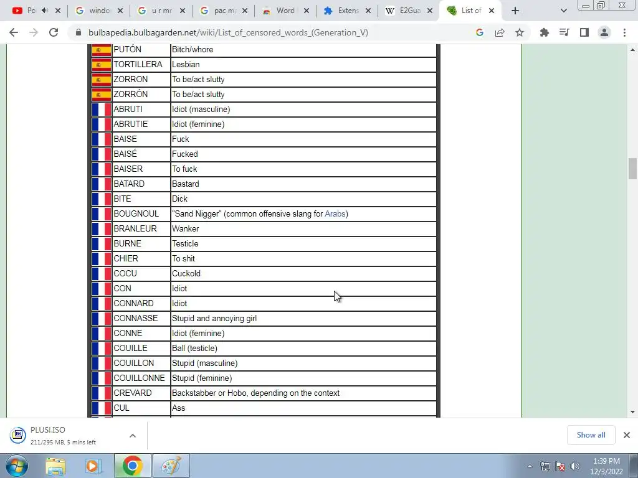Close the E2Gua Wikipedia tab

point(430,11)
